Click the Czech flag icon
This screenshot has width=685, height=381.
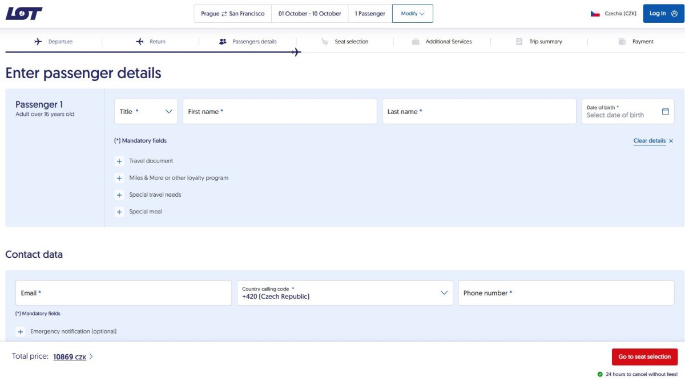tap(595, 13)
